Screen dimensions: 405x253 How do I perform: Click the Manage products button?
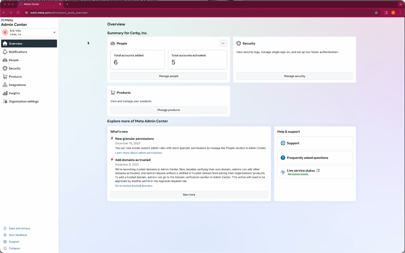click(169, 110)
